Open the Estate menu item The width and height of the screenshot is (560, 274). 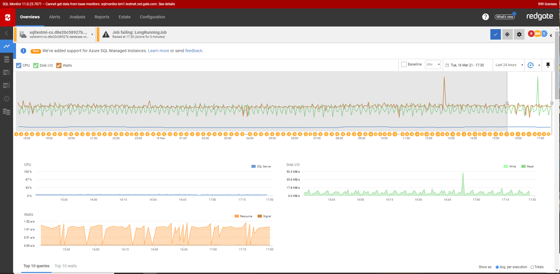tap(124, 17)
